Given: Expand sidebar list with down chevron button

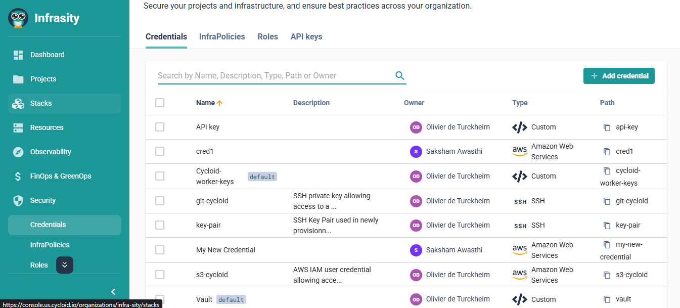Looking at the screenshot, I should pos(65,265).
